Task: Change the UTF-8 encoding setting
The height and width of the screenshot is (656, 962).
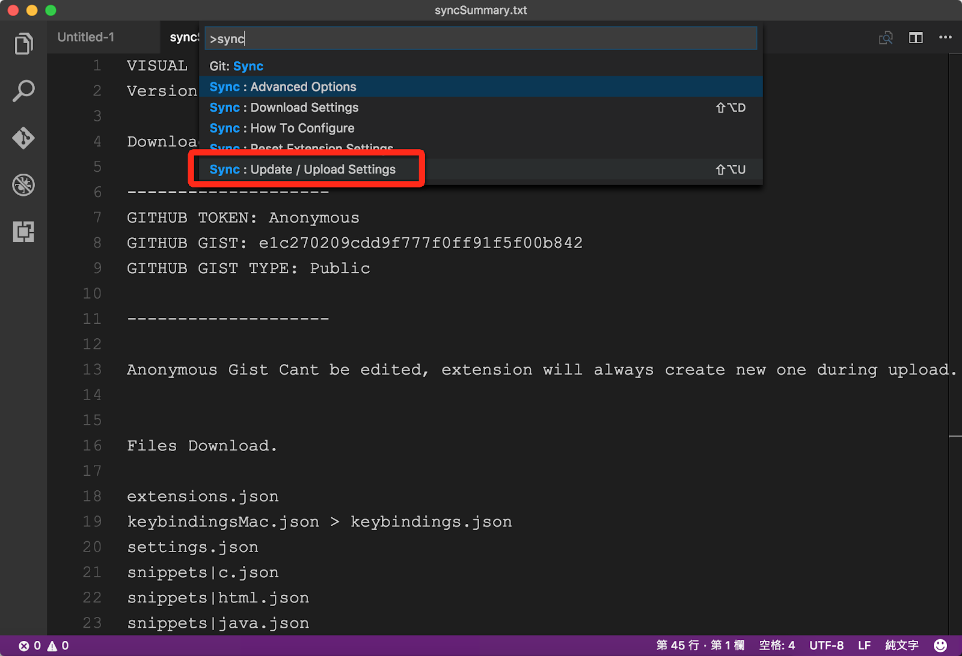Action: (826, 646)
